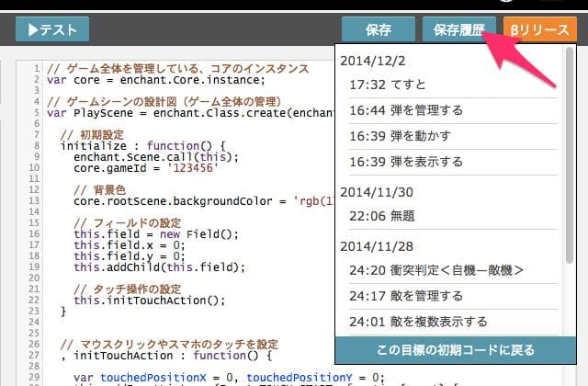Viewport: 588px width, 386px height.
Task: Select 24:20 衝突判定＜自機ー敵機＞ entry
Action: tap(450, 270)
